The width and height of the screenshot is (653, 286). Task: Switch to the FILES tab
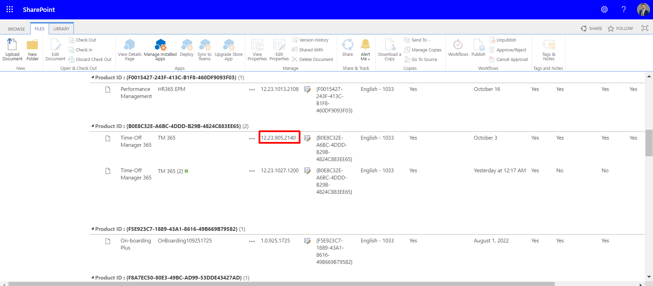[39, 29]
